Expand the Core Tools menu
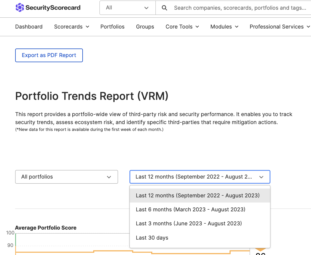This screenshot has width=311, height=255. pyautogui.click(x=182, y=27)
